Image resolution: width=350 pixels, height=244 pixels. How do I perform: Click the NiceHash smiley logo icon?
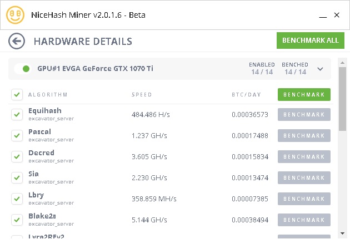15,15
